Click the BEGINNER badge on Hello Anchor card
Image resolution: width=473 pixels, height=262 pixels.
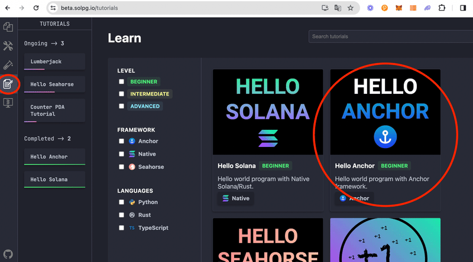(x=394, y=166)
